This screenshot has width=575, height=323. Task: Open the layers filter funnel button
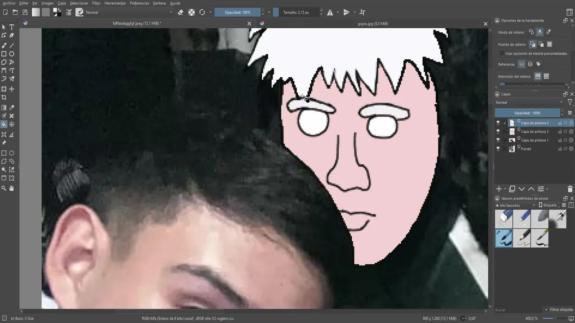[x=570, y=103]
